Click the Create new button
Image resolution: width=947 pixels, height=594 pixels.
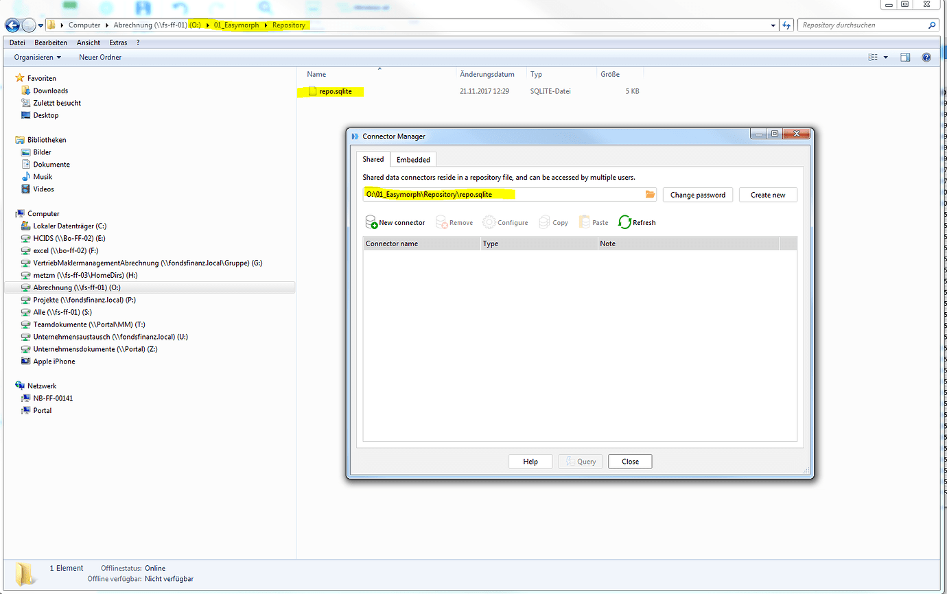pos(768,195)
